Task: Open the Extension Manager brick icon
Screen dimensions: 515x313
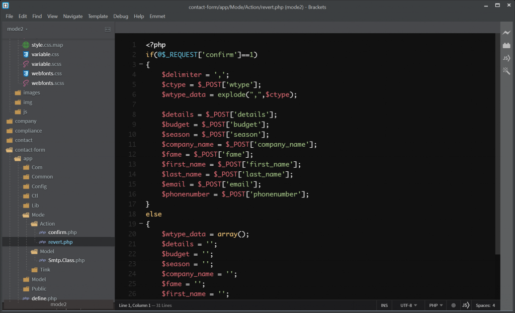Action: [x=506, y=46]
